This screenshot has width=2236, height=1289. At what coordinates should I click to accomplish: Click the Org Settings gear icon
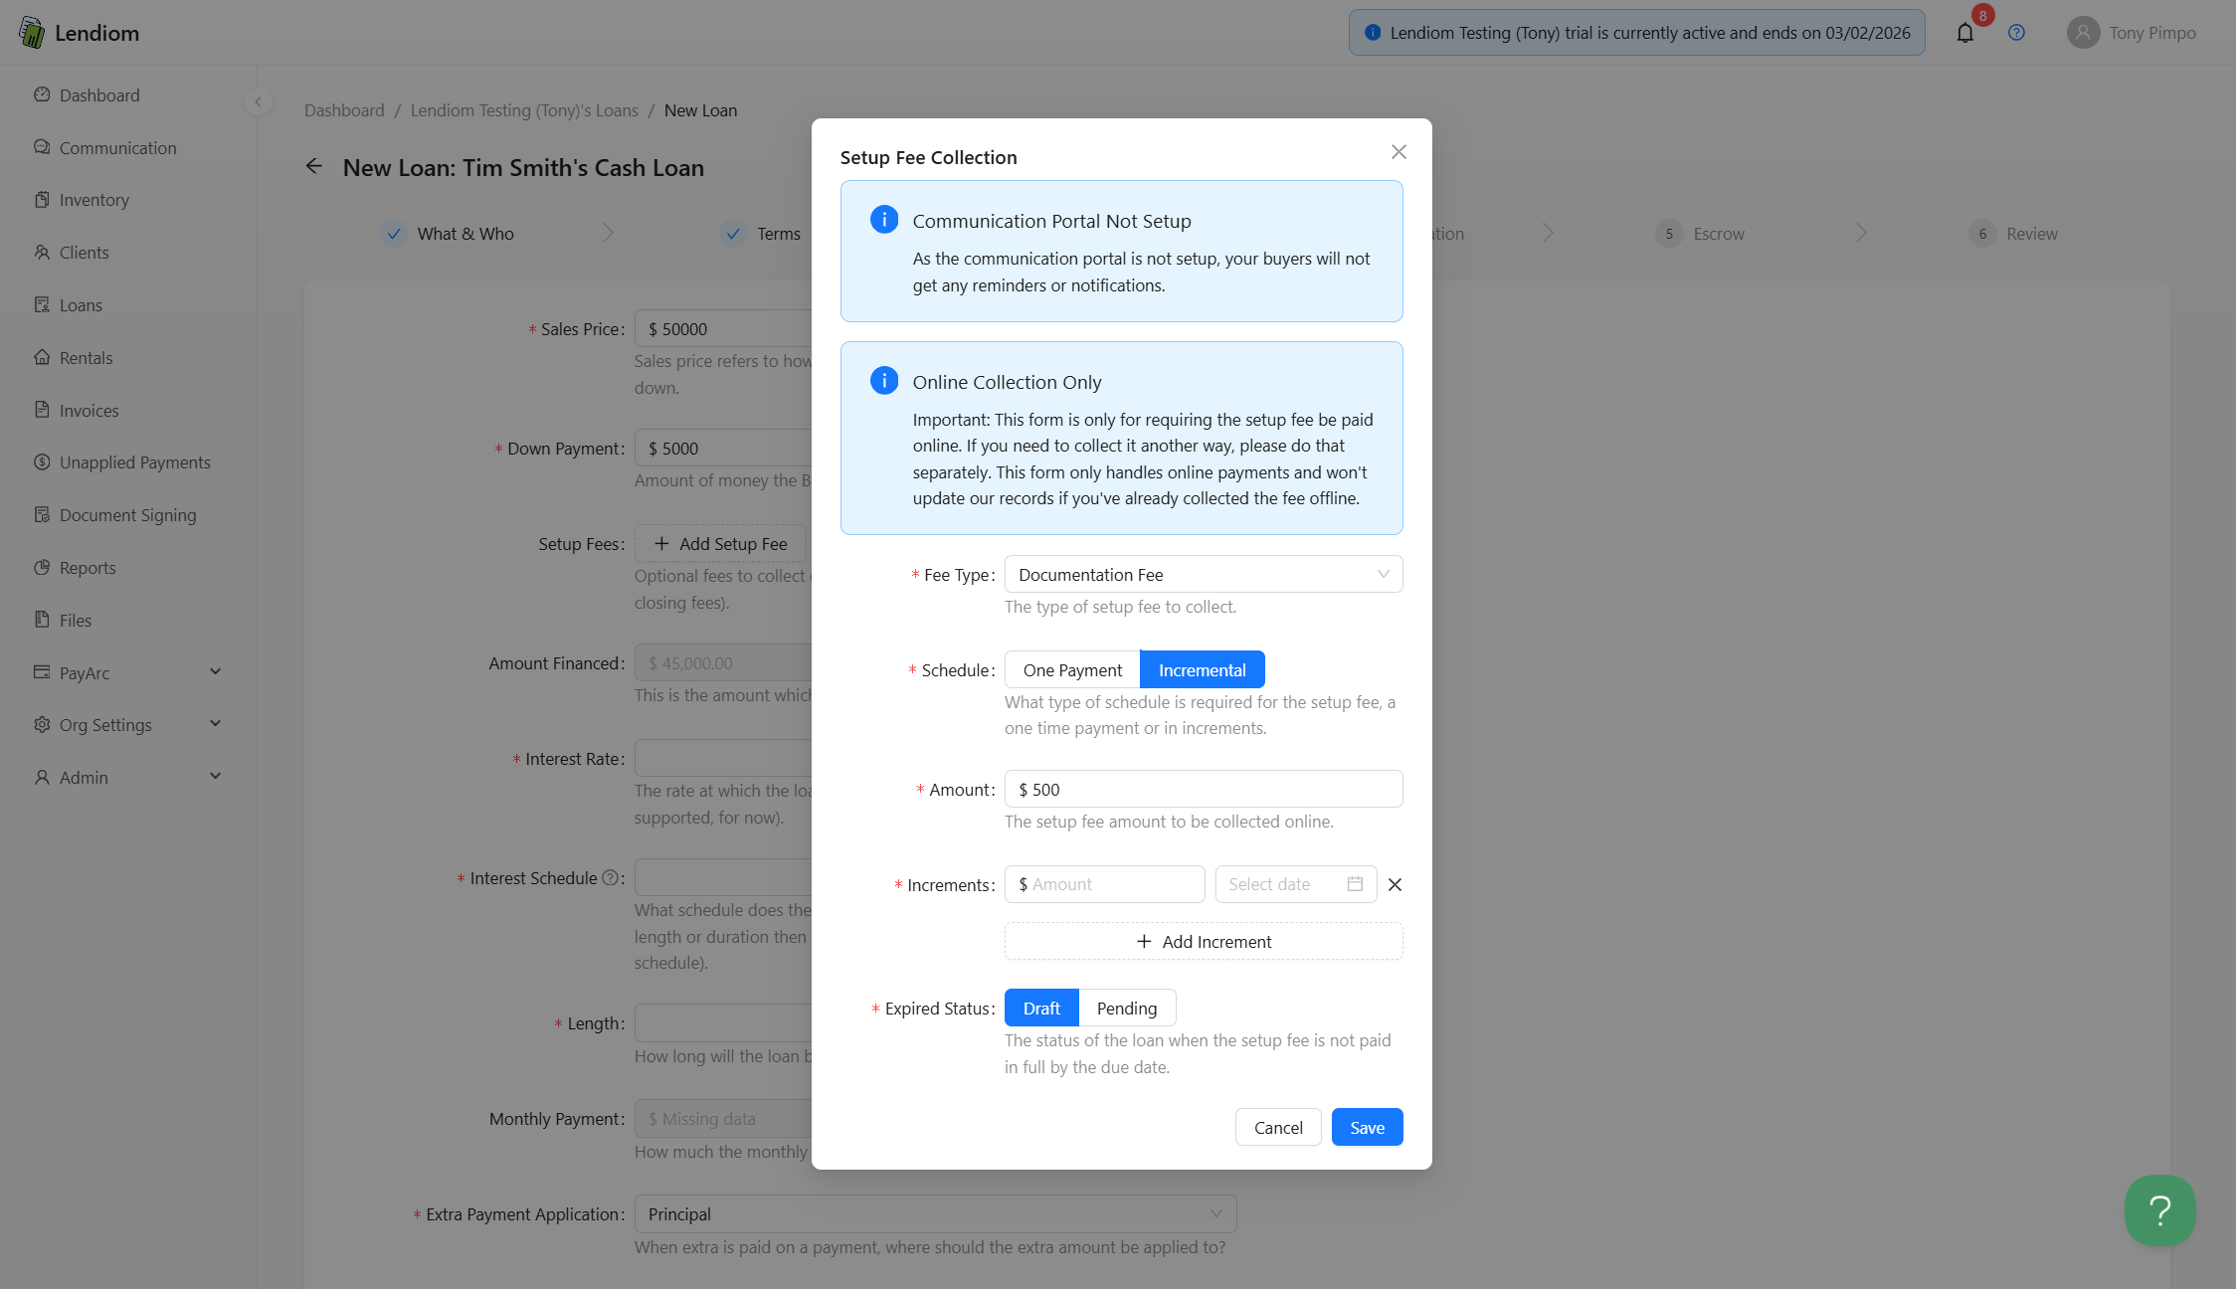point(42,725)
